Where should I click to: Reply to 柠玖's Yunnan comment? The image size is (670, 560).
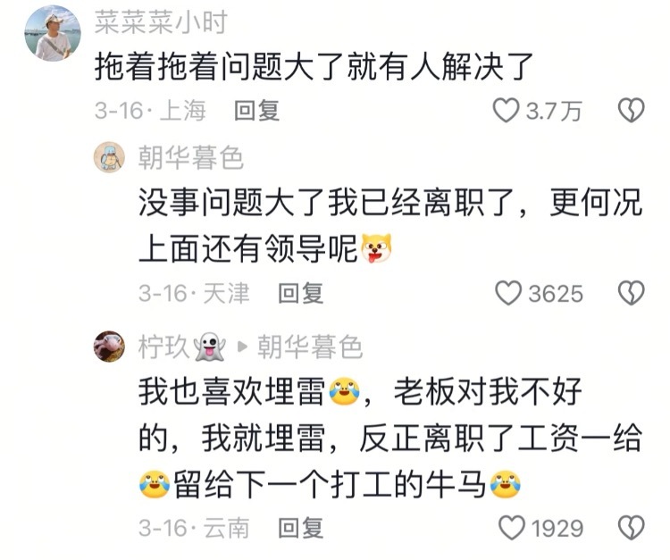pyautogui.click(x=300, y=528)
